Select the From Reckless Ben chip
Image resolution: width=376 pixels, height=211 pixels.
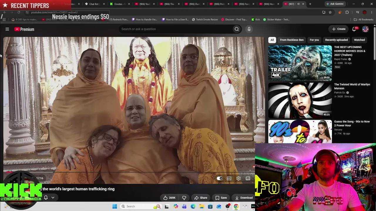tap(292, 40)
